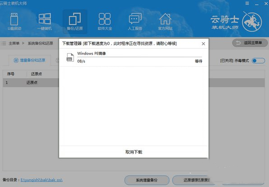Toggle the 杀毒模式 switch

(258, 61)
